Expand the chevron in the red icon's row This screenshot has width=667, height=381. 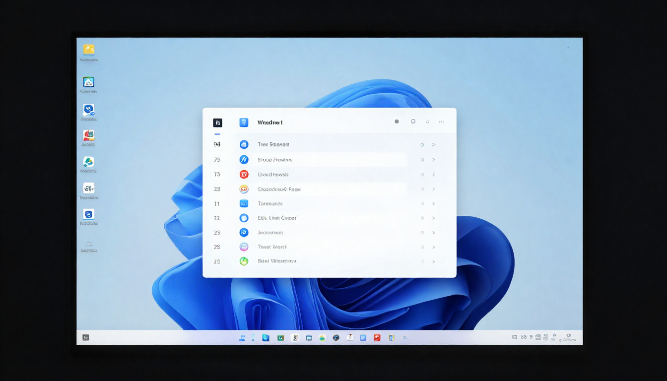pos(434,175)
